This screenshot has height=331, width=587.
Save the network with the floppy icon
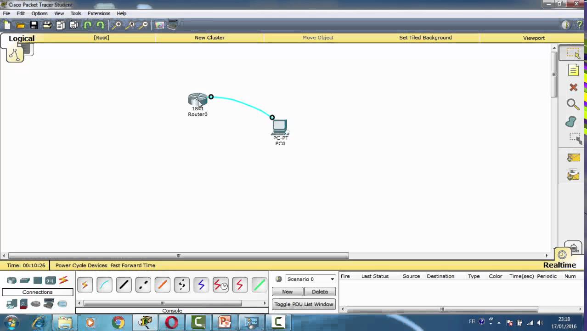[x=34, y=25]
